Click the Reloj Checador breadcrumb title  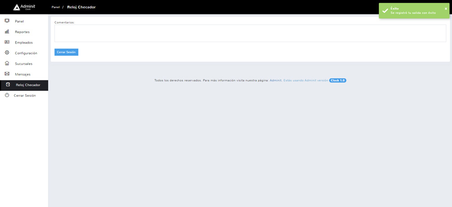pos(81,7)
